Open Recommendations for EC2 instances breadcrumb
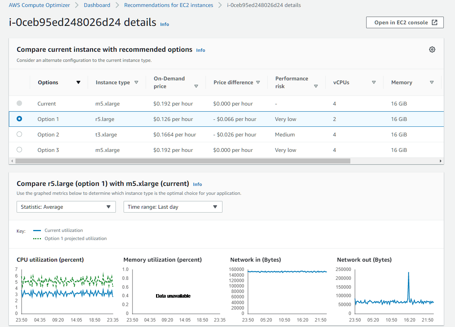455x327 pixels. (x=168, y=5)
